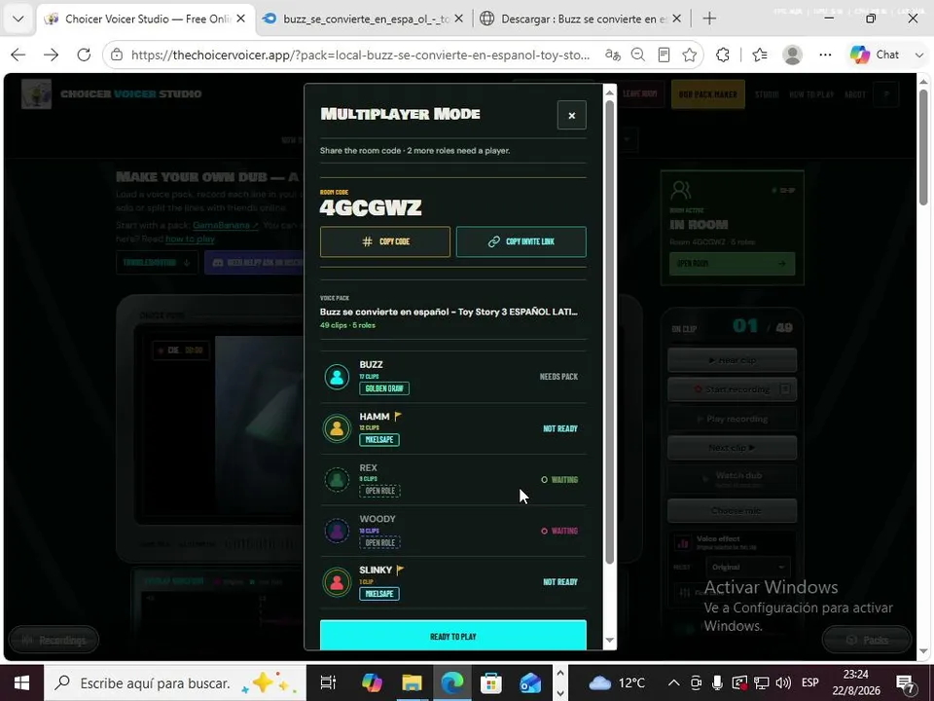
Task: Click the room code 4GCGWZ text
Action: 371,207
